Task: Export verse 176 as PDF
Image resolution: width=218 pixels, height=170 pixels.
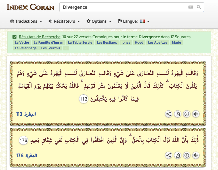Action: [177, 155]
